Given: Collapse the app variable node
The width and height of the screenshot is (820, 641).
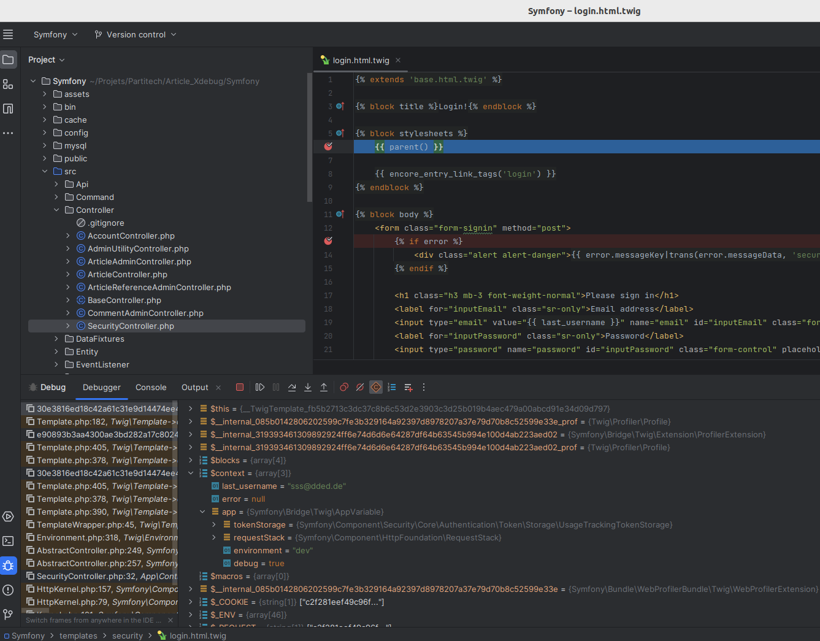Looking at the screenshot, I should tap(202, 512).
